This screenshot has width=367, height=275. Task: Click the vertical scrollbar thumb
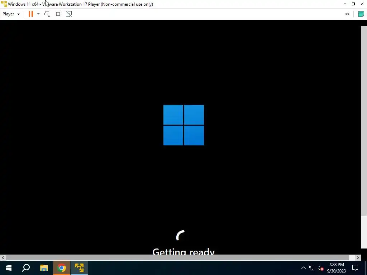click(364, 121)
